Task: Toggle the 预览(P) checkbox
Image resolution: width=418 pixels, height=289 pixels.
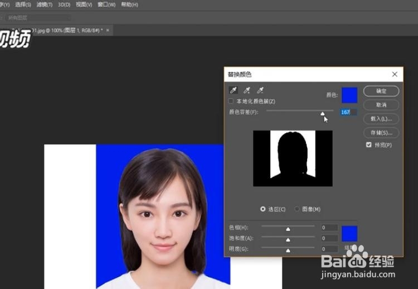Action: [369, 144]
